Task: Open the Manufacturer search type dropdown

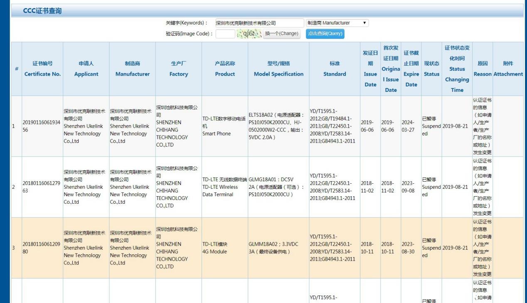Action: pos(337,23)
